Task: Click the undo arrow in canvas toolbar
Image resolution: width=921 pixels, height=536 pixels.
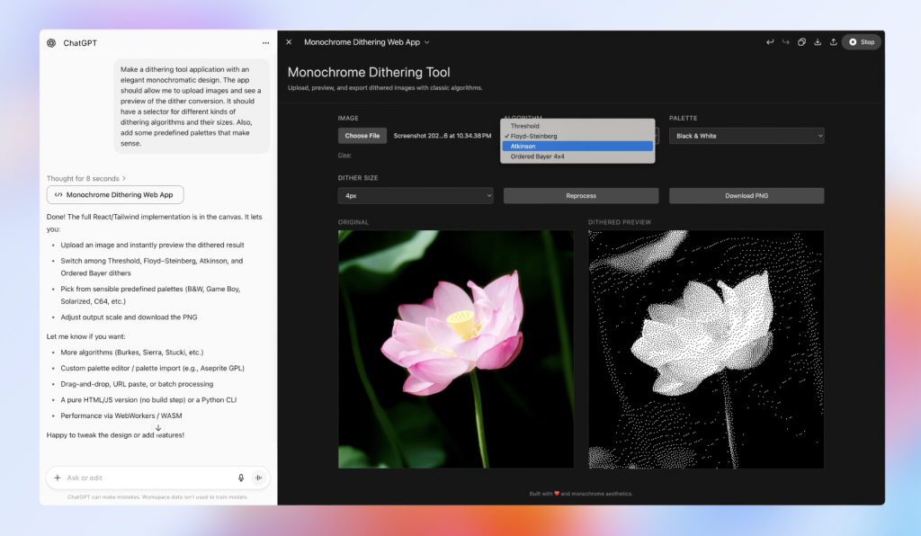Action: click(769, 42)
